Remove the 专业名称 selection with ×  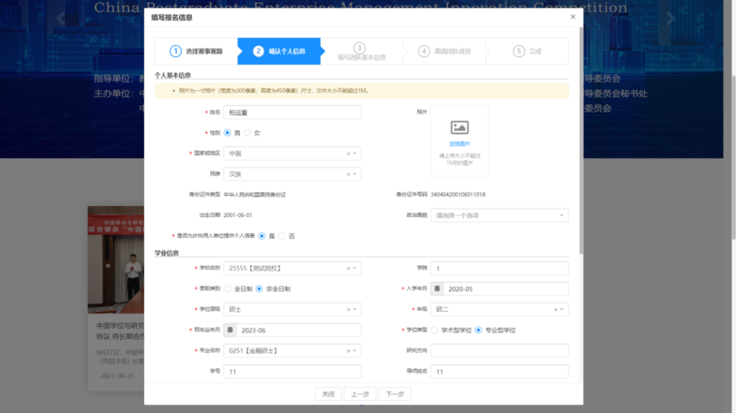348,351
